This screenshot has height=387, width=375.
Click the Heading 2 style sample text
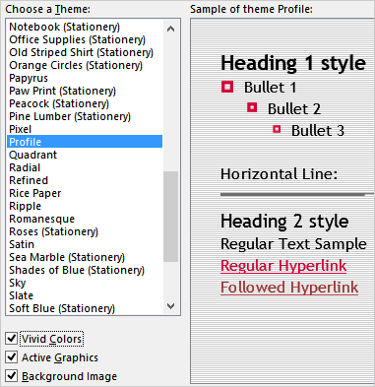[284, 221]
